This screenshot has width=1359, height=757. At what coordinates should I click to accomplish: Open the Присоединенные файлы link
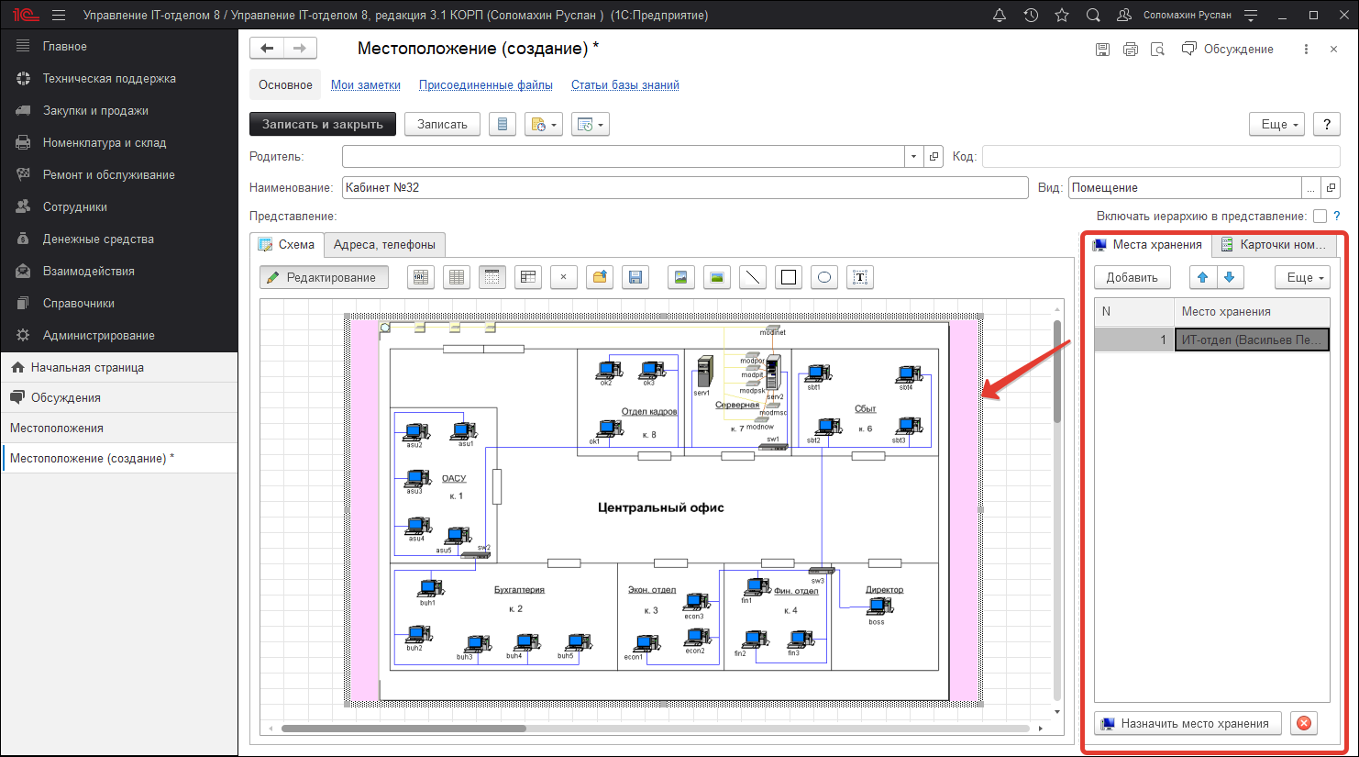485,85
